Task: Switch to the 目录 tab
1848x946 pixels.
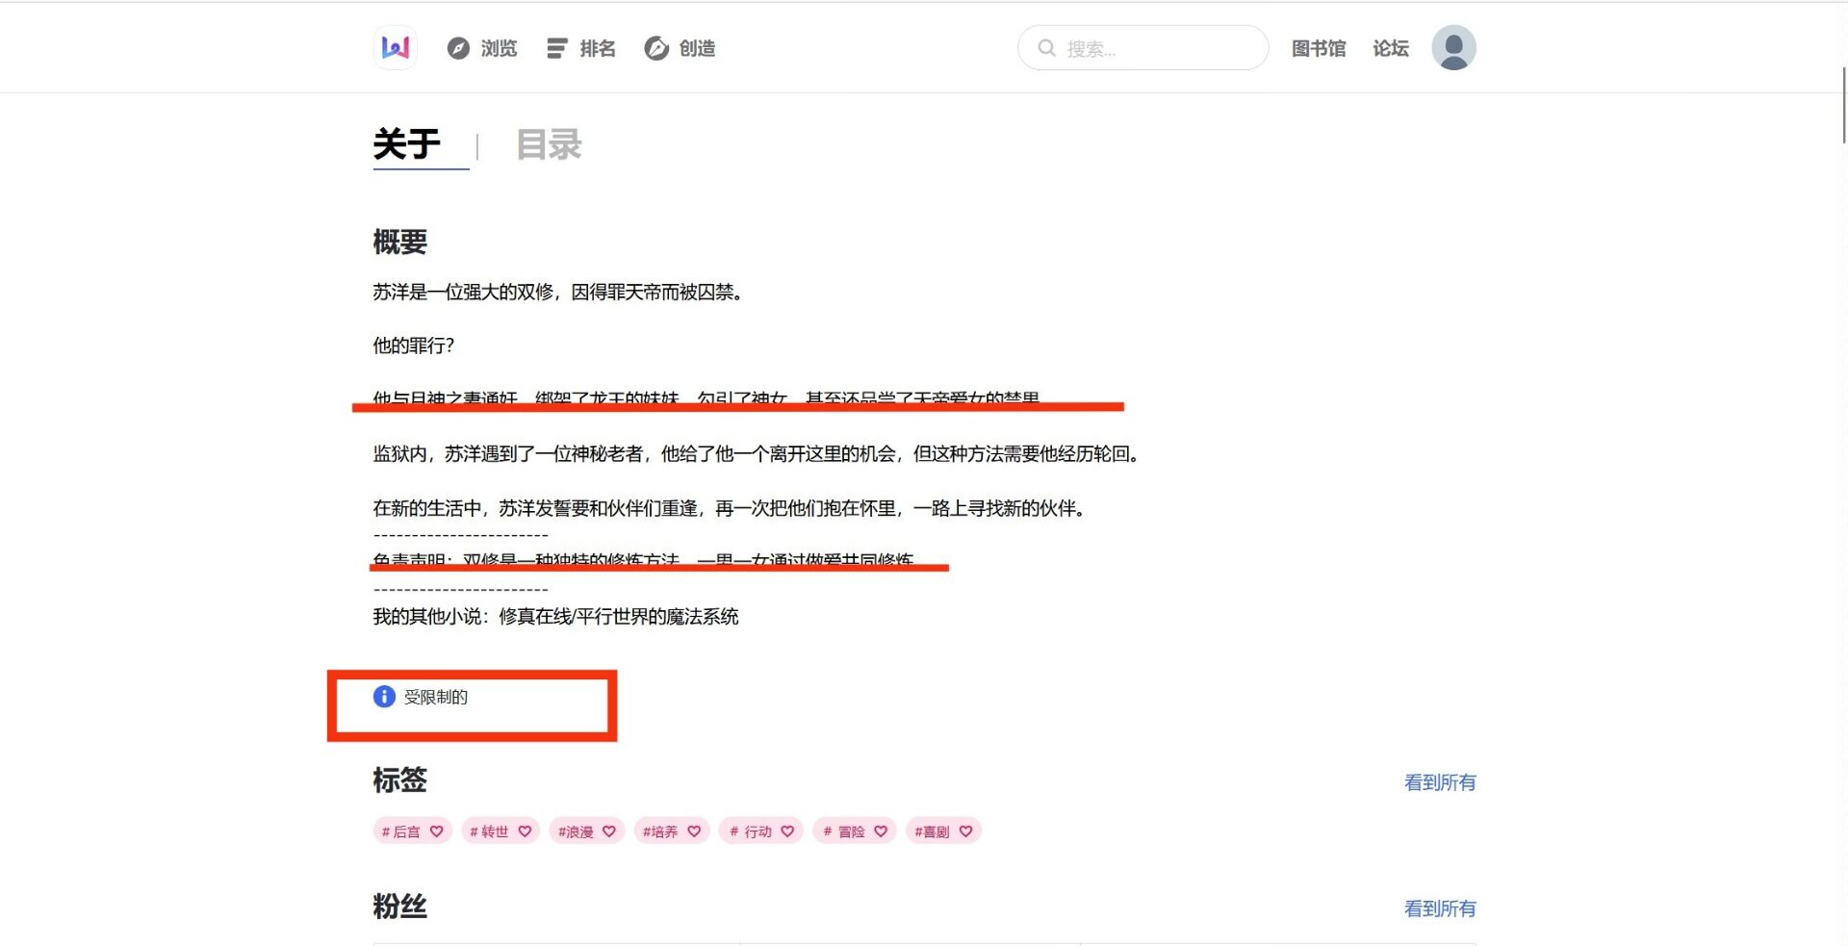Action: (549, 144)
